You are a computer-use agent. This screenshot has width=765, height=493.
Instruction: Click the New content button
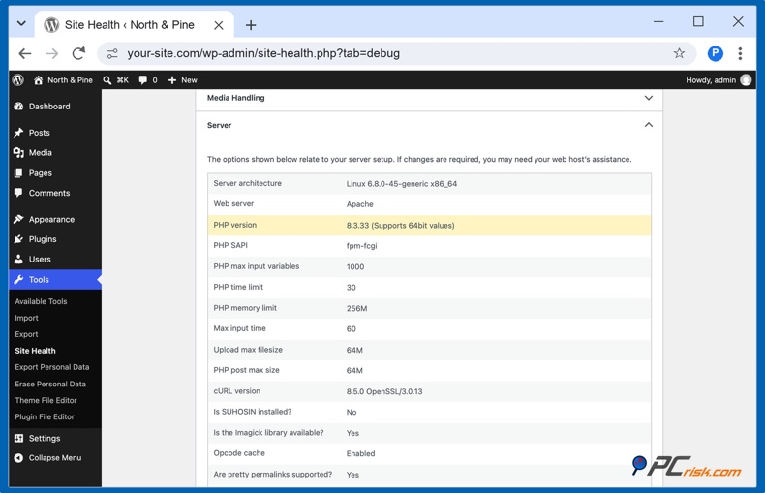182,80
